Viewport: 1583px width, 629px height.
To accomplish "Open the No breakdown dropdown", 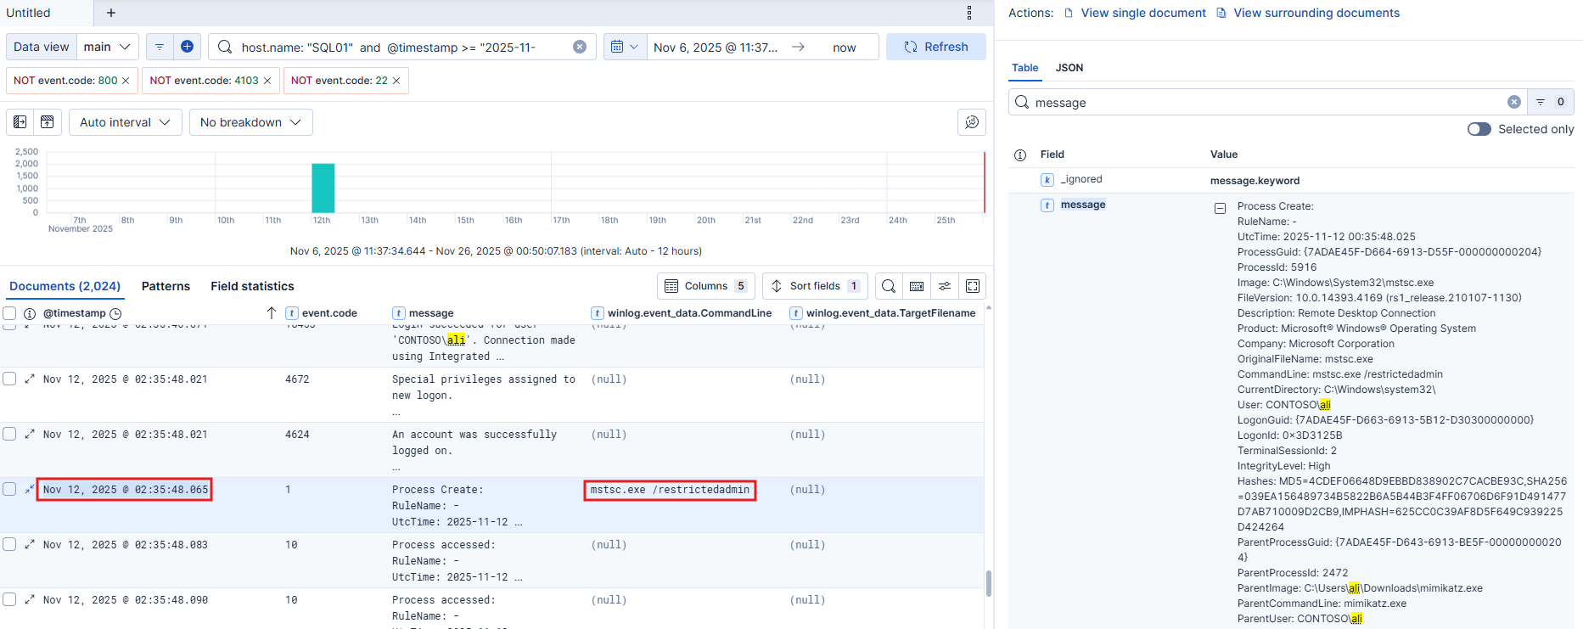I will point(250,122).
